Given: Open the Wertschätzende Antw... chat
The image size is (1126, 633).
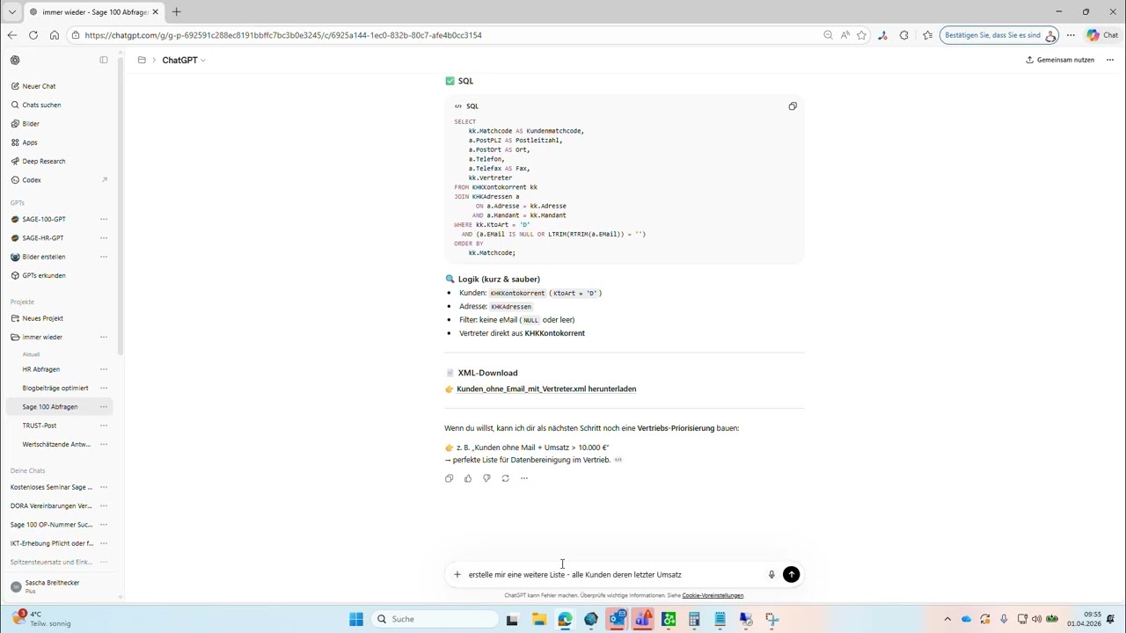Looking at the screenshot, I should [56, 444].
